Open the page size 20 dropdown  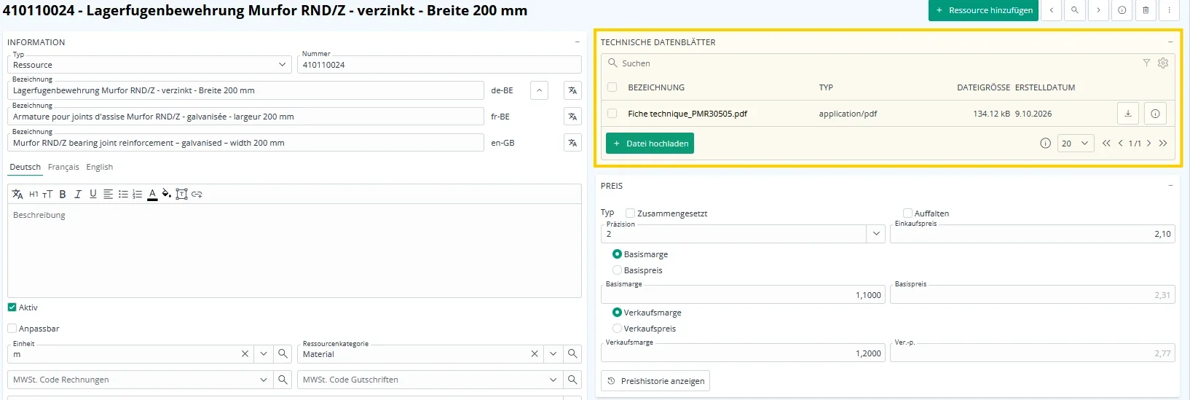pos(1076,144)
